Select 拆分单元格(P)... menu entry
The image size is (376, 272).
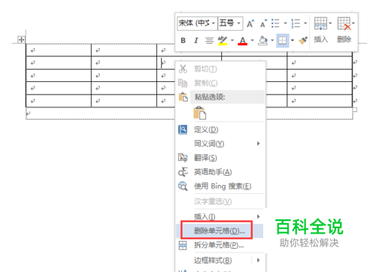(220, 245)
